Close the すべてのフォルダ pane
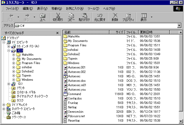 pos(57,33)
